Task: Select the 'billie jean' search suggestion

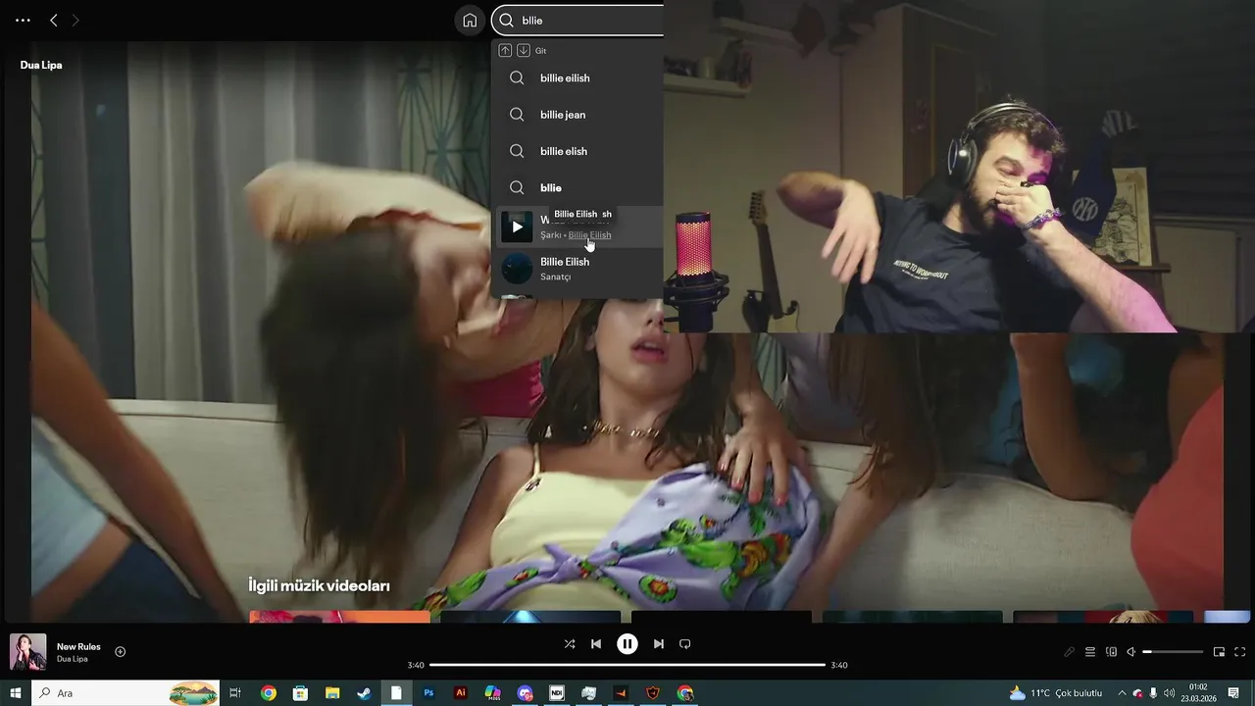Action: tap(577, 115)
